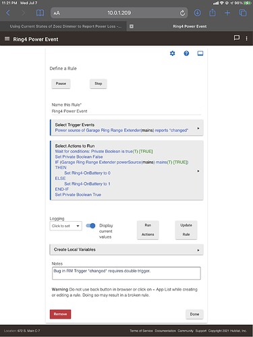Click Wait for conditions action line
The image size is (253, 337).
pyautogui.click(x=104, y=152)
